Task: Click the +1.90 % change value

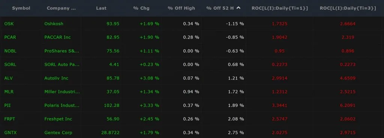Action: coord(149,37)
